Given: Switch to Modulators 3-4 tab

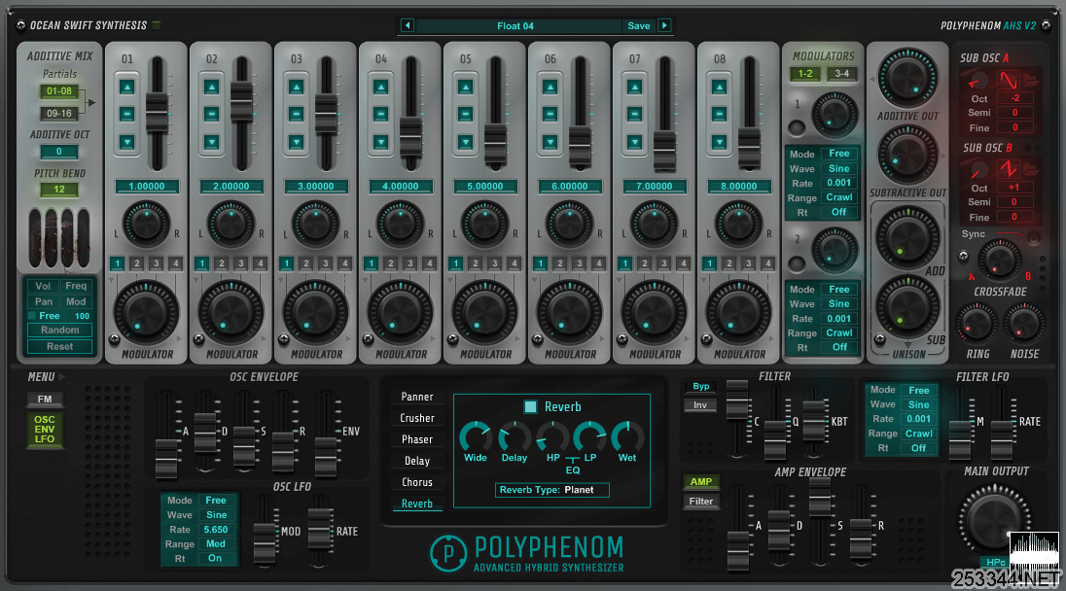Looking at the screenshot, I should click(841, 73).
